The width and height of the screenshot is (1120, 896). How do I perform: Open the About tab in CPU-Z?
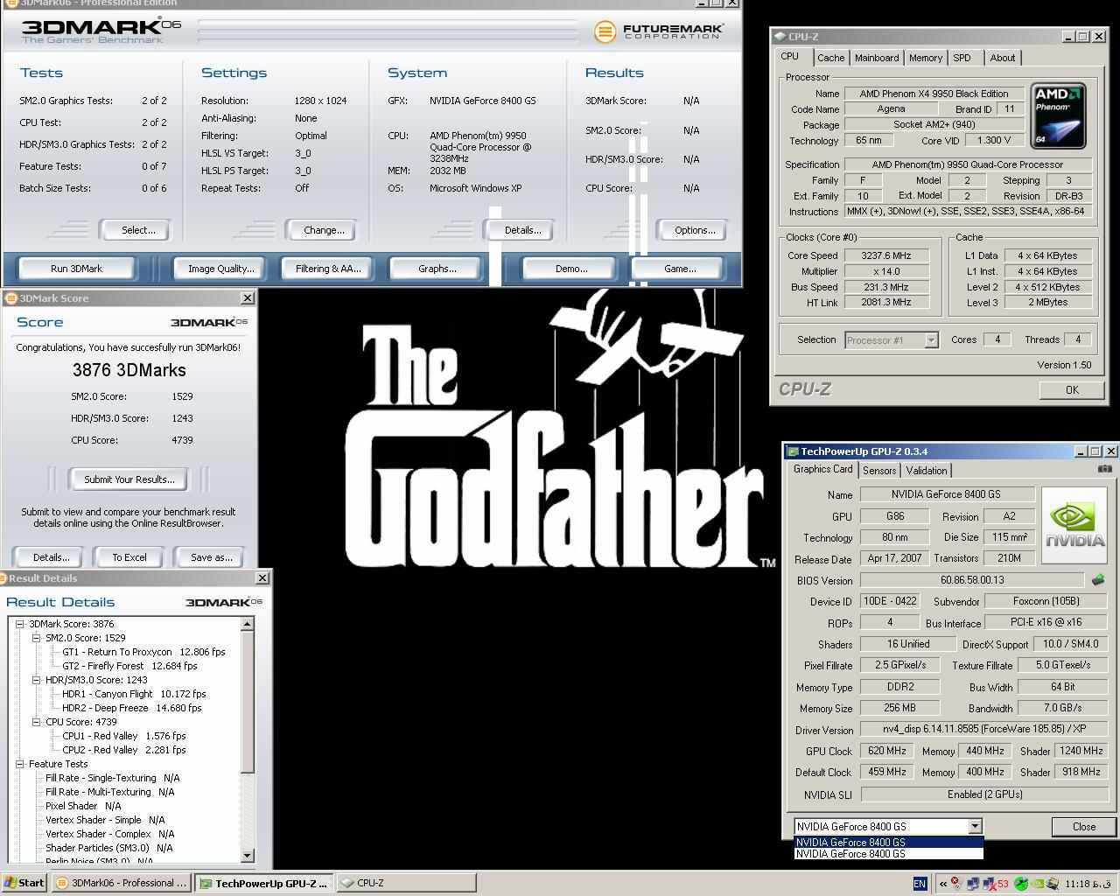click(x=1003, y=58)
